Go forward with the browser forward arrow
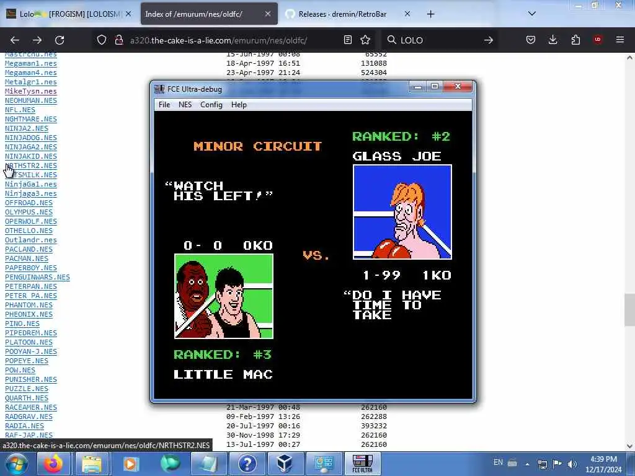The height and width of the screenshot is (476, 635). tap(37, 40)
